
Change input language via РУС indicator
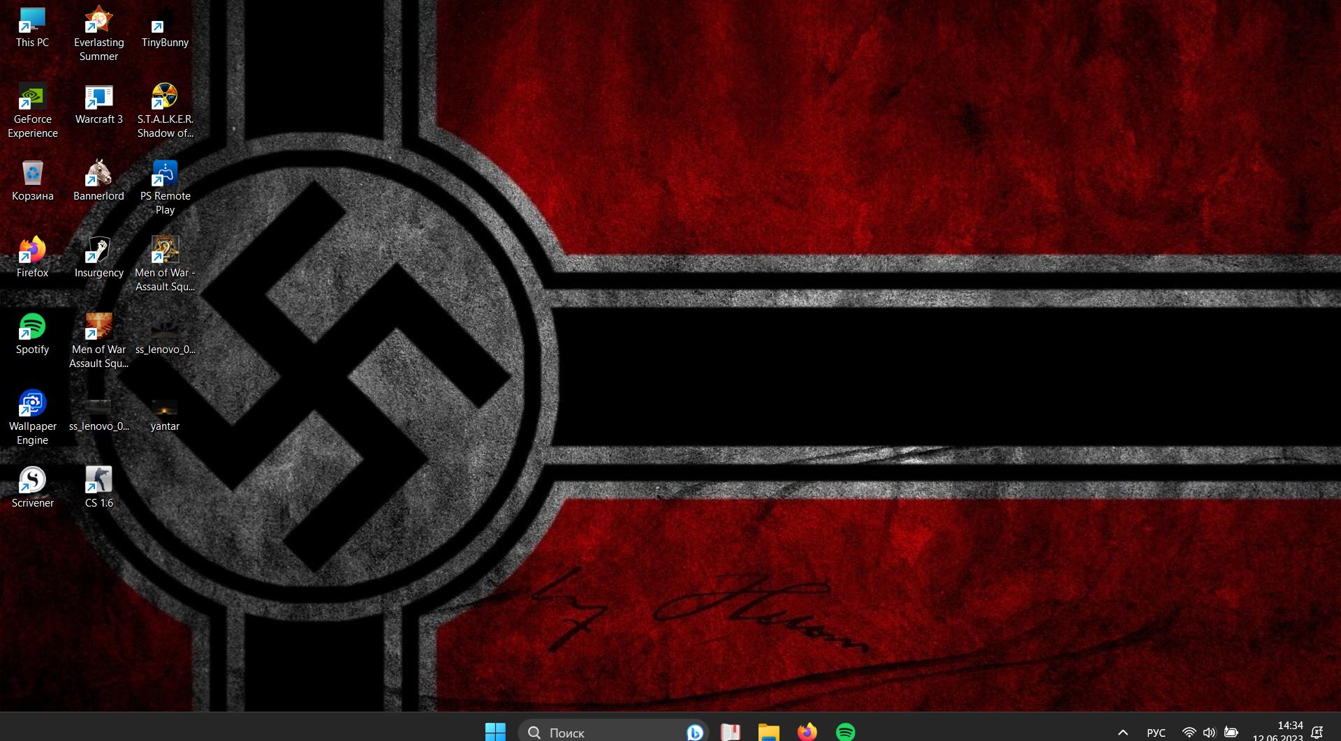tap(1156, 733)
